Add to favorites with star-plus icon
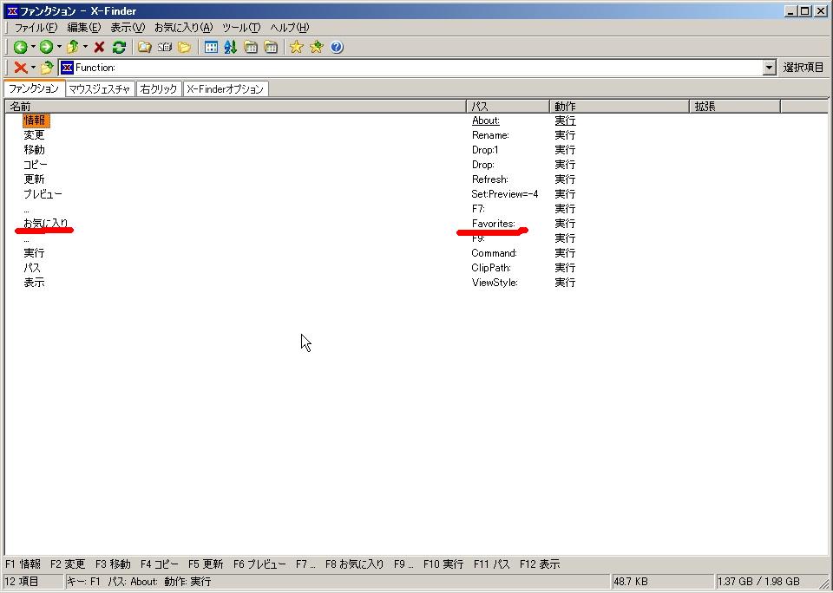Viewport: 833px width, 593px height. [x=316, y=47]
